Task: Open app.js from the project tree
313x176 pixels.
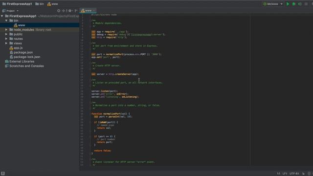Action: coord(18,48)
